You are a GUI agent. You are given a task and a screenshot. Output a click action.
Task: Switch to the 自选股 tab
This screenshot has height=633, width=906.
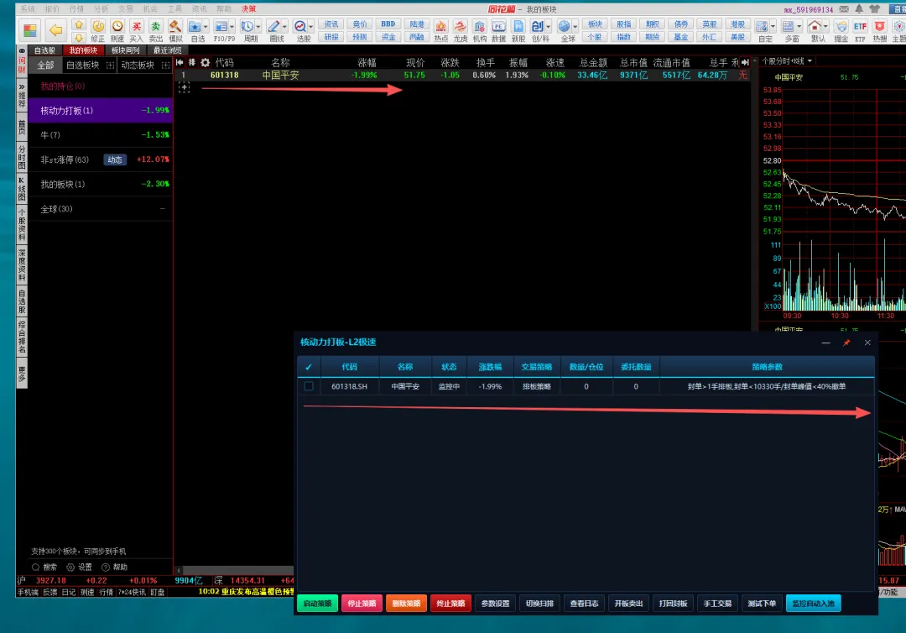tap(44, 50)
